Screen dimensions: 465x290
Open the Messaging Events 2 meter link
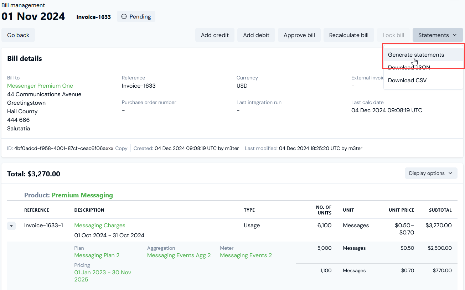[246, 255]
